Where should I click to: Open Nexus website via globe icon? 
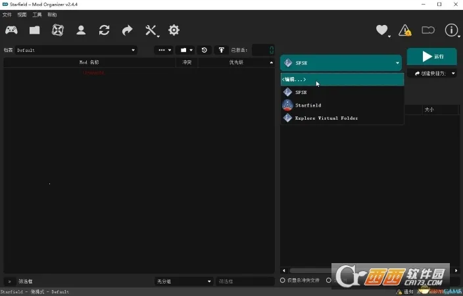click(x=58, y=30)
